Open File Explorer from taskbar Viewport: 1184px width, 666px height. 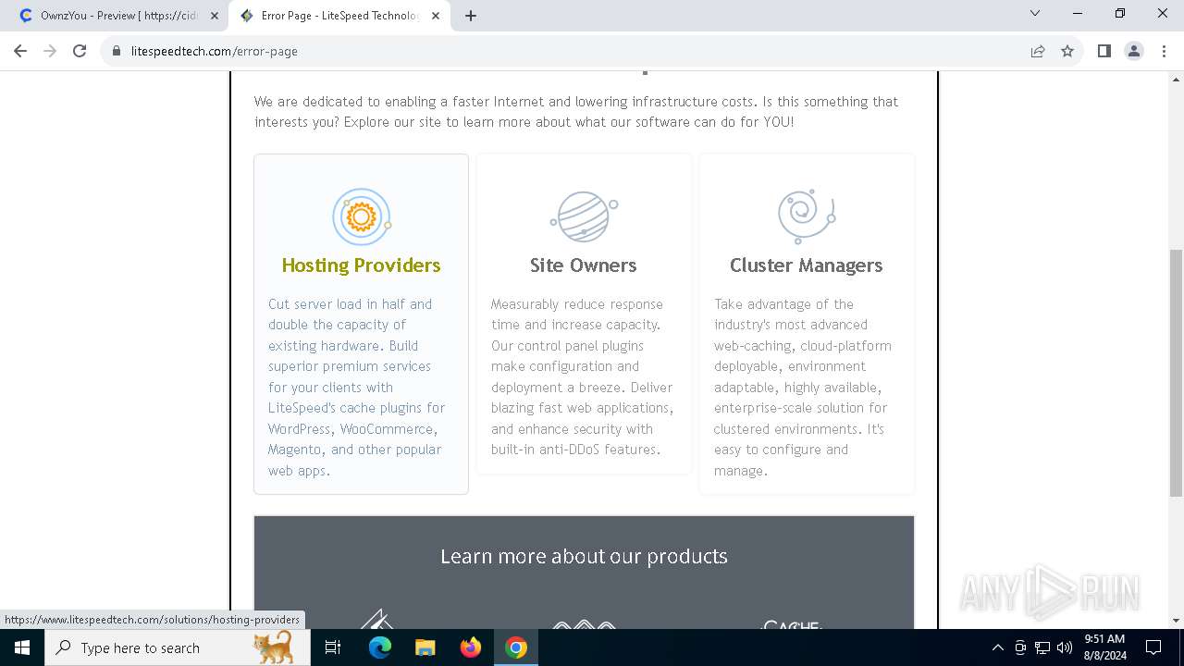(425, 647)
